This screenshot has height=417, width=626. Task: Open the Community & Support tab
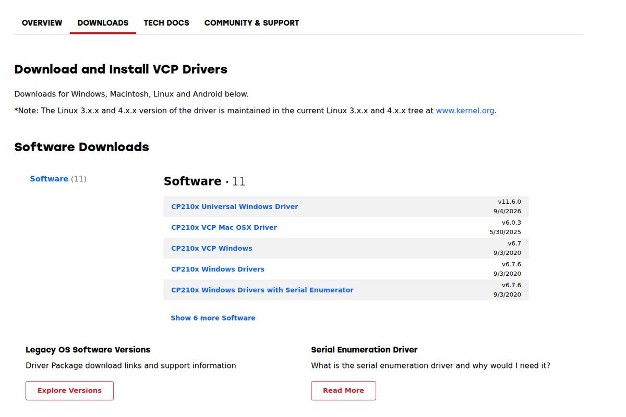click(x=251, y=23)
